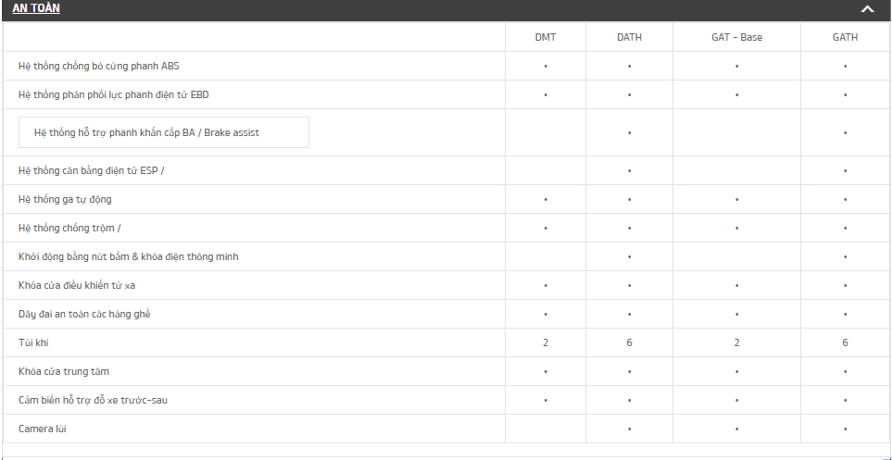Select the ESP electronic stability row label

(91, 171)
